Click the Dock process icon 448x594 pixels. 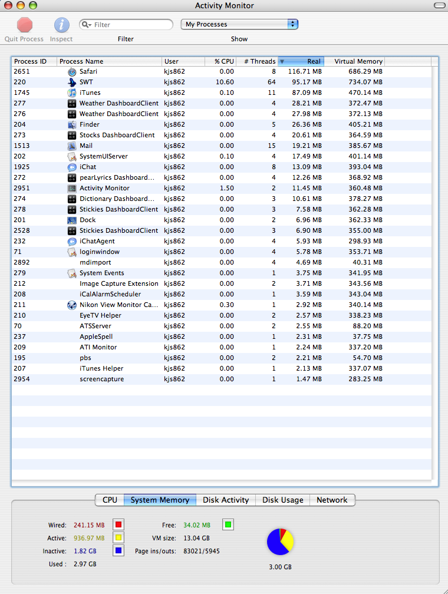pyautogui.click(x=72, y=220)
